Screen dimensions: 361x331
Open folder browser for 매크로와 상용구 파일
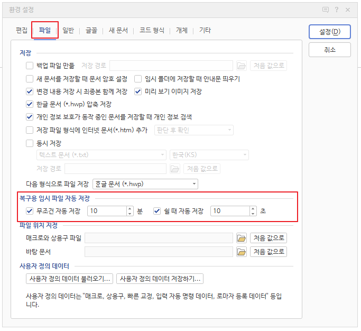[241, 238]
